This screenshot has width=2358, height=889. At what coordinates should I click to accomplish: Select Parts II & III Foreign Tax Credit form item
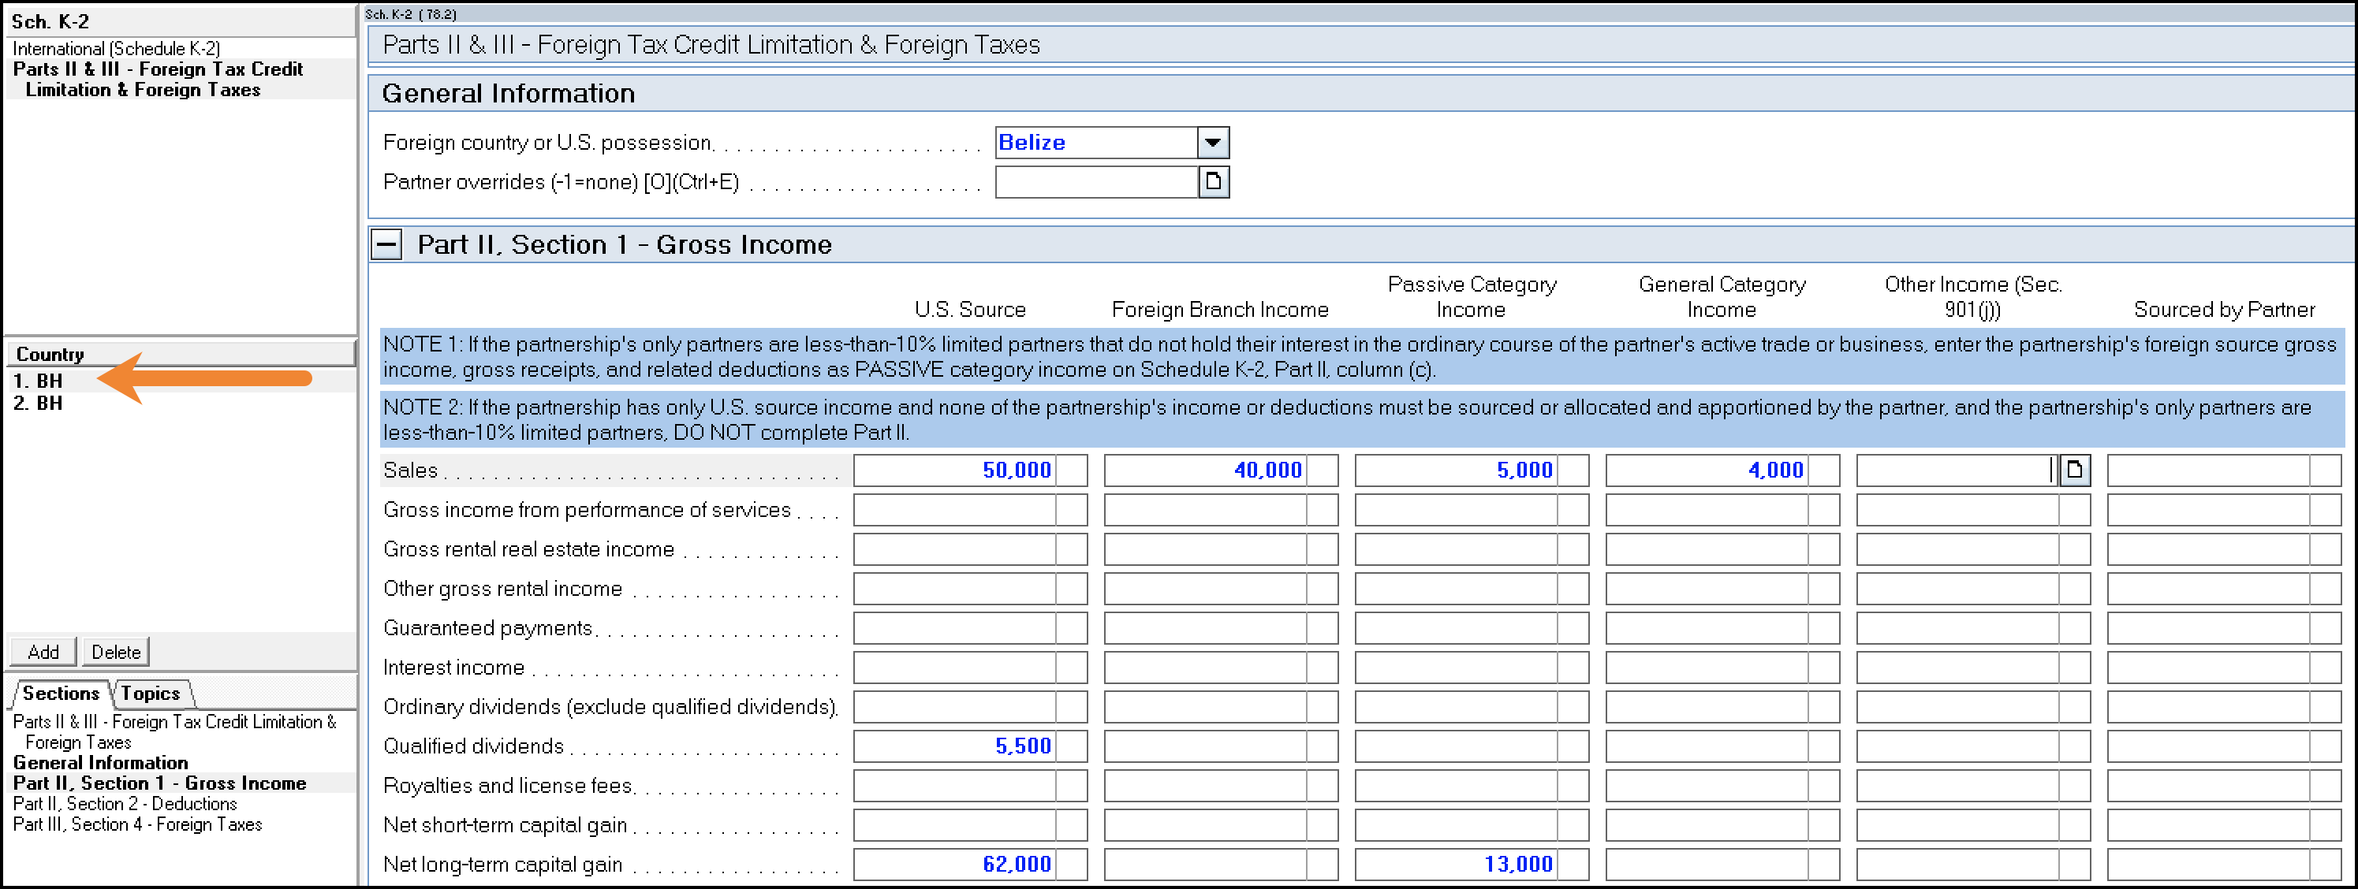(x=180, y=80)
